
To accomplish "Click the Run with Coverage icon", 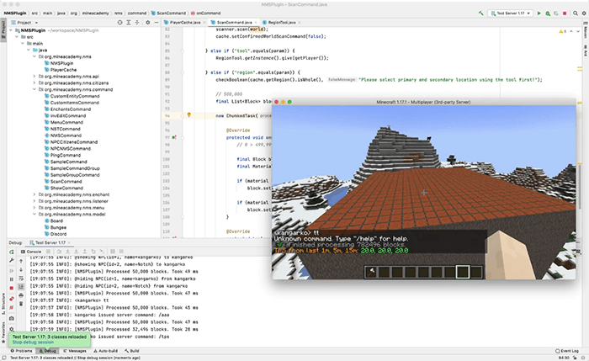I will click(556, 13).
